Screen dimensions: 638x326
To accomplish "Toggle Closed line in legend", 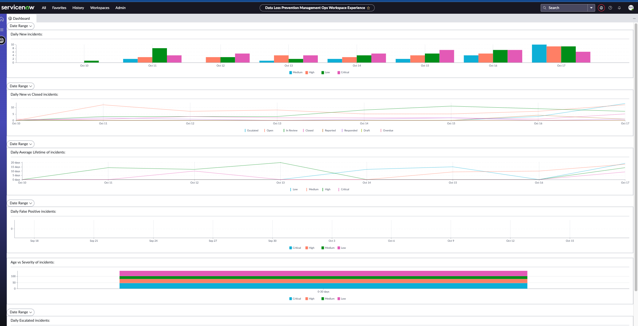I will point(308,130).
